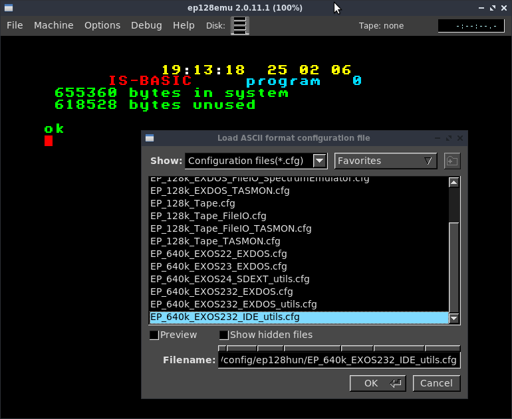Image resolution: width=512 pixels, height=419 pixels.
Task: Open the File menu
Action: point(15,25)
